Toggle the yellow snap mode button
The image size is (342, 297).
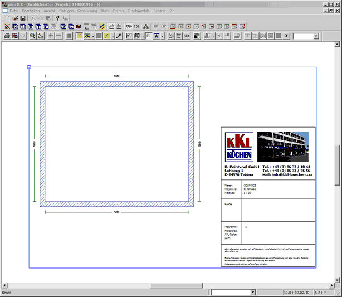(79, 36)
